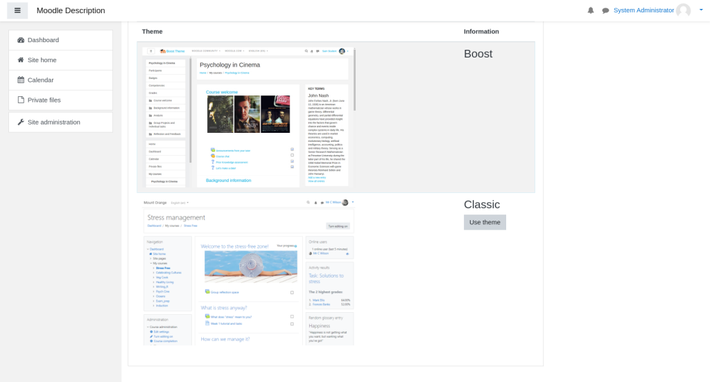Click the Private files document icon

point(21,100)
